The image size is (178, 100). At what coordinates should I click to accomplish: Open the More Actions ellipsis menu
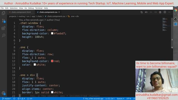[169, 12]
